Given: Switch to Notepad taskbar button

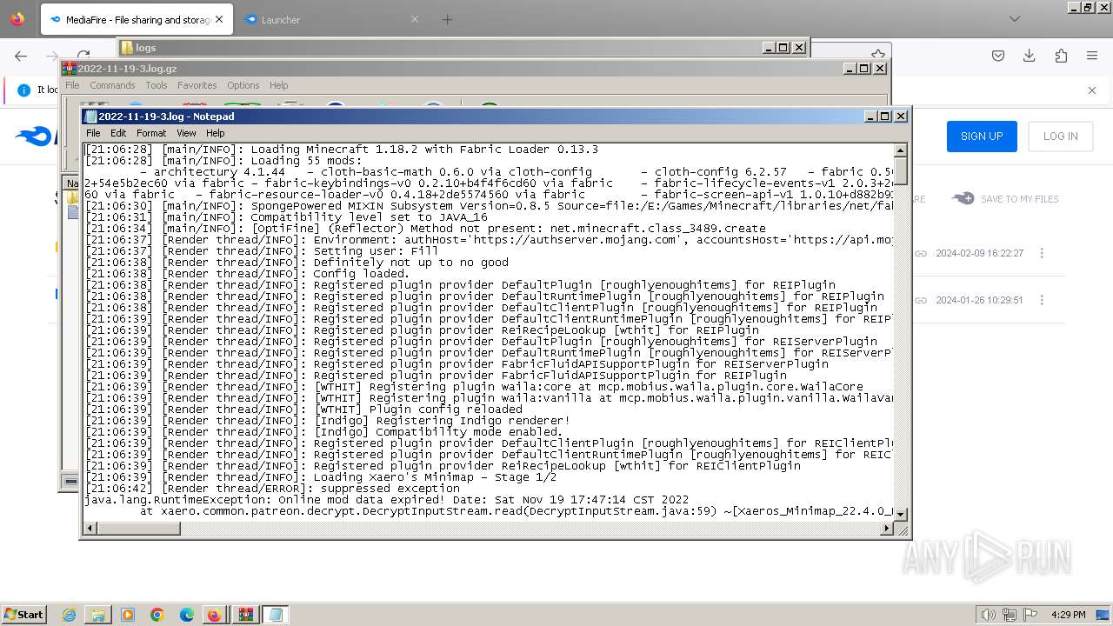Looking at the screenshot, I should 276,615.
